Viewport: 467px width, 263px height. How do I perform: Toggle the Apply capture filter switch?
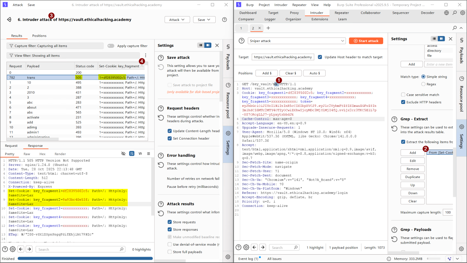111,46
